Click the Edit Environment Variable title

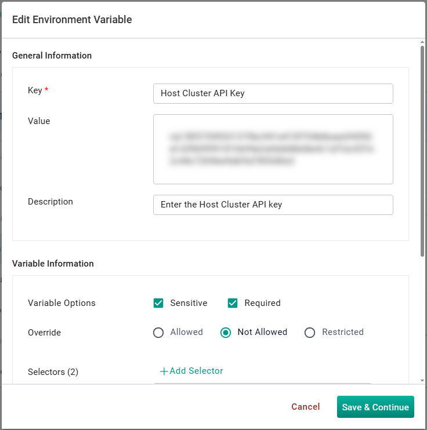tap(72, 20)
